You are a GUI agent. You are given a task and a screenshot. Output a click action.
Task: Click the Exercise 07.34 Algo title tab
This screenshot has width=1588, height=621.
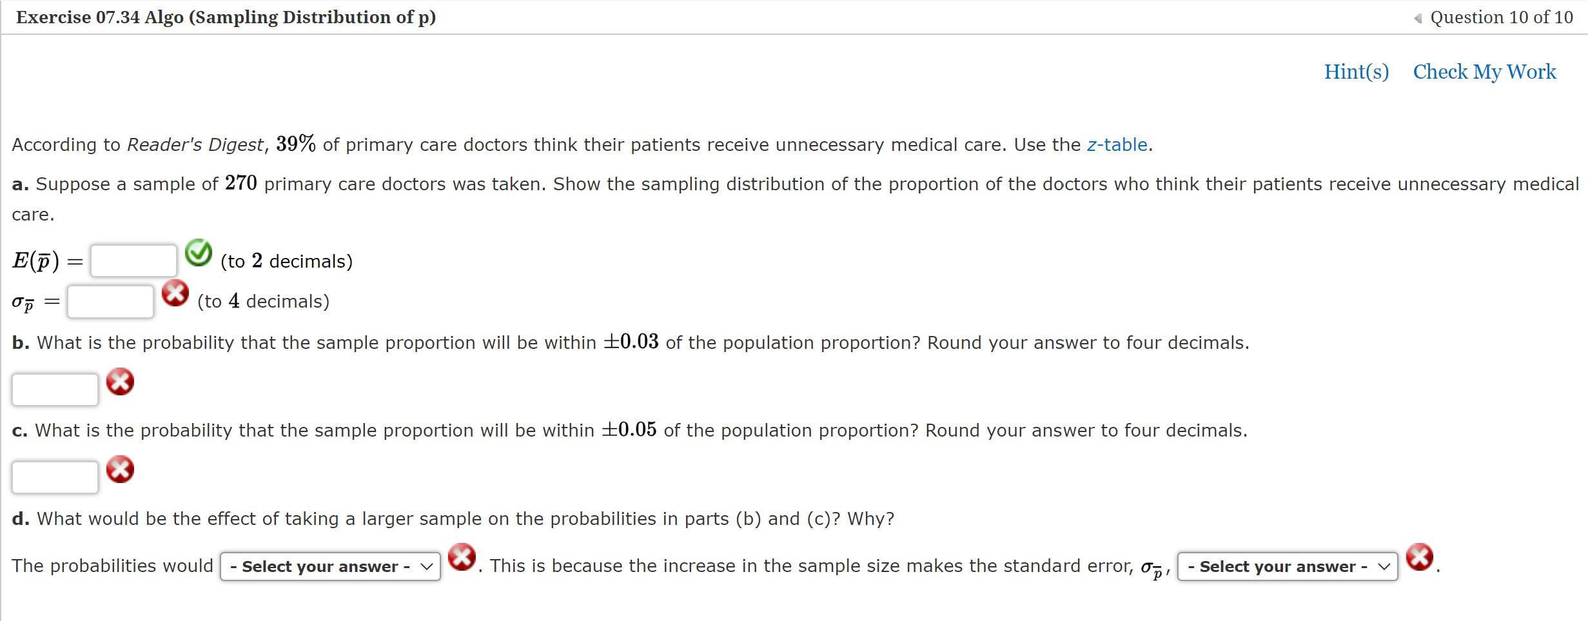pos(224,17)
